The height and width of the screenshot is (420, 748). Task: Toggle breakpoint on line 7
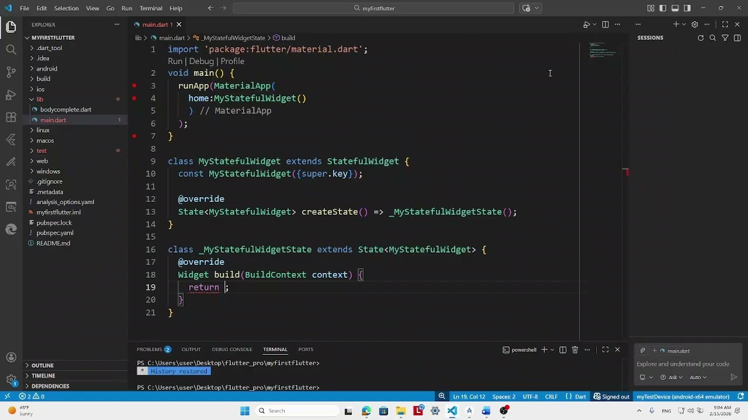[134, 136]
